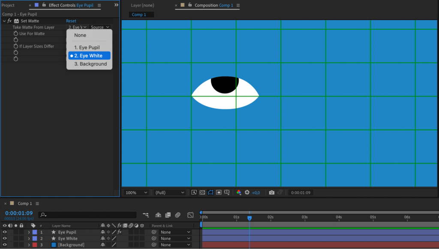Viewport: 439px width, 249px height.
Task: Open the (Full) resolution dropdown
Action: coord(169,192)
